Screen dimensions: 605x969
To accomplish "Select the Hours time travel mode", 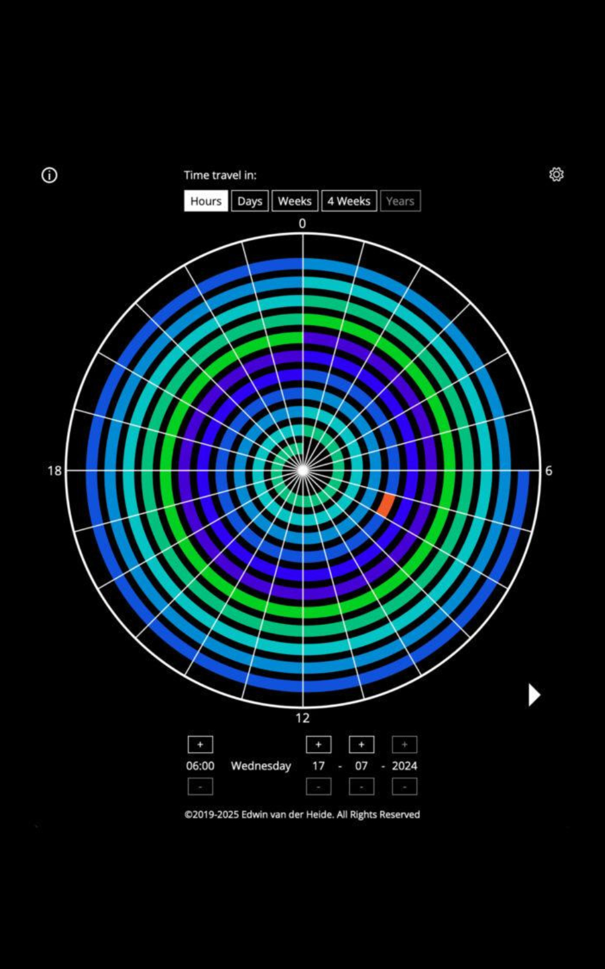I will pyautogui.click(x=206, y=201).
